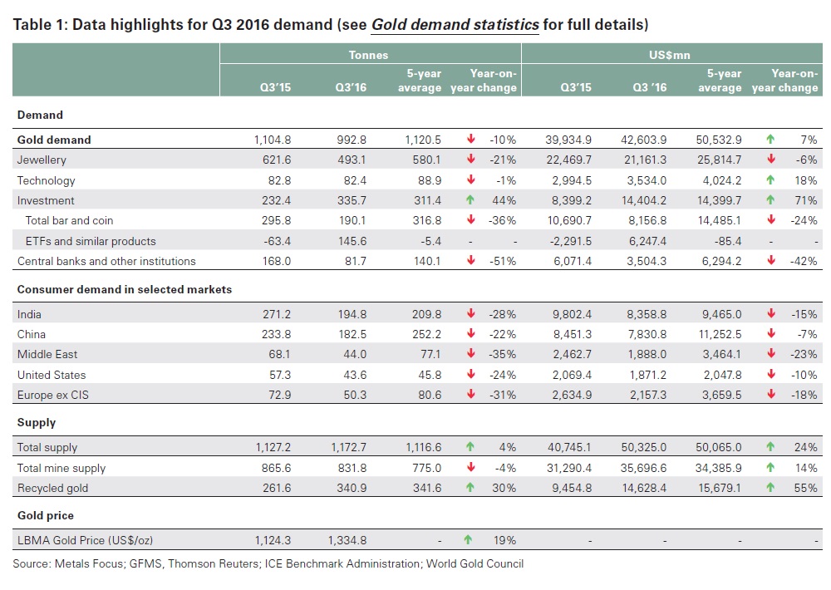Click the green arrow beside LBMA Gold Price 19%

click(x=469, y=540)
